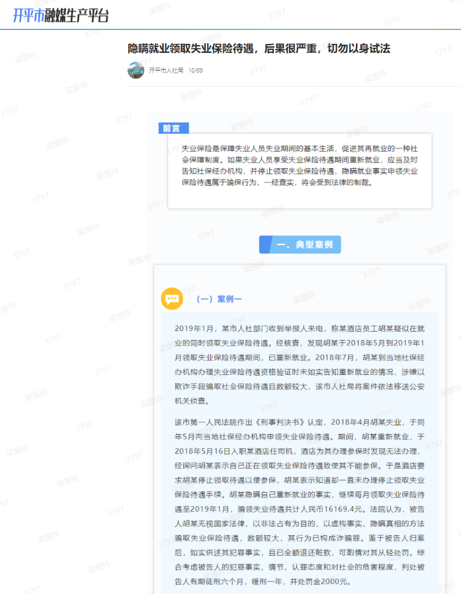This screenshot has width=461, height=594.
Task: Open the author's round avatar image
Action: (x=136, y=70)
